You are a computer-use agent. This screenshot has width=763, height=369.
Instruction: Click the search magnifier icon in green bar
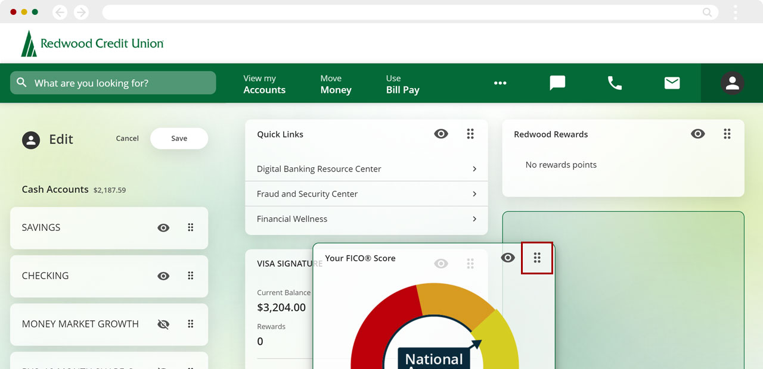pyautogui.click(x=22, y=83)
